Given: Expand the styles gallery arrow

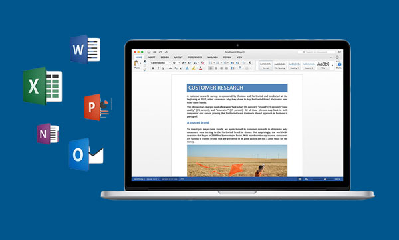Looking at the screenshot, I should pos(332,66).
